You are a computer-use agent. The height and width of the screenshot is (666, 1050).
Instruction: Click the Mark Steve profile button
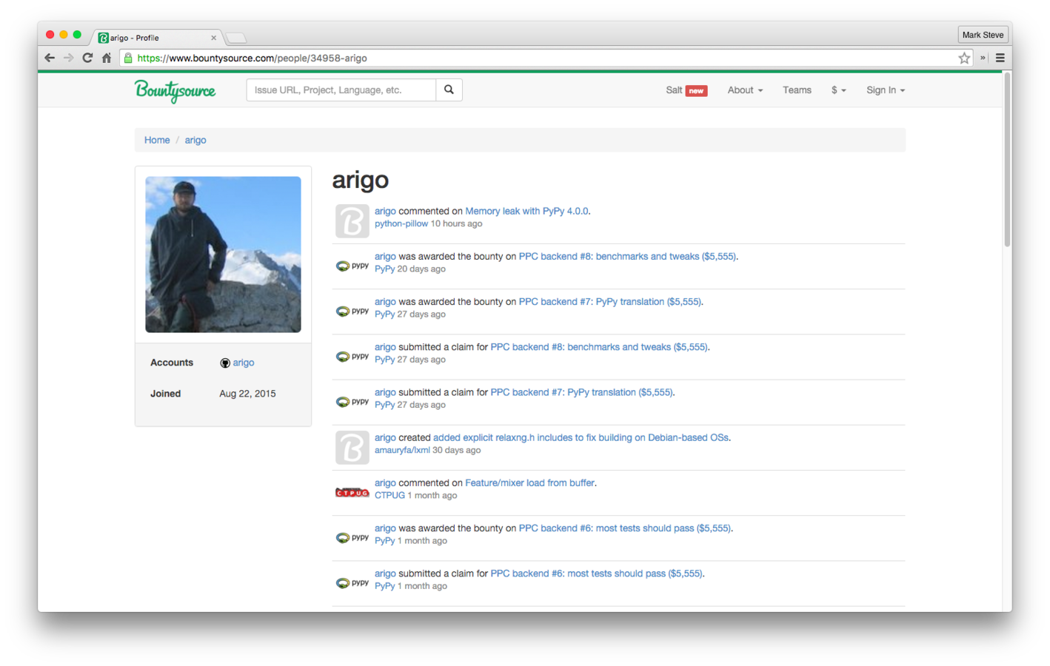pyautogui.click(x=983, y=35)
